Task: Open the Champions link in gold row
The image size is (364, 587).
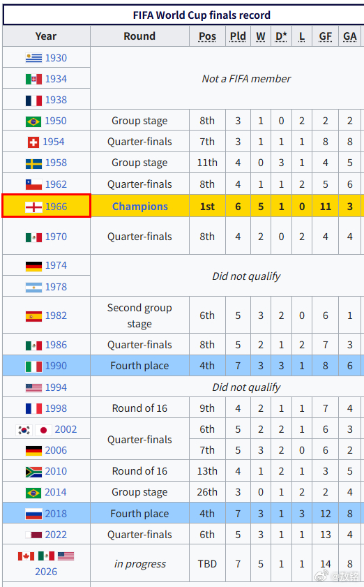Action: point(140,207)
